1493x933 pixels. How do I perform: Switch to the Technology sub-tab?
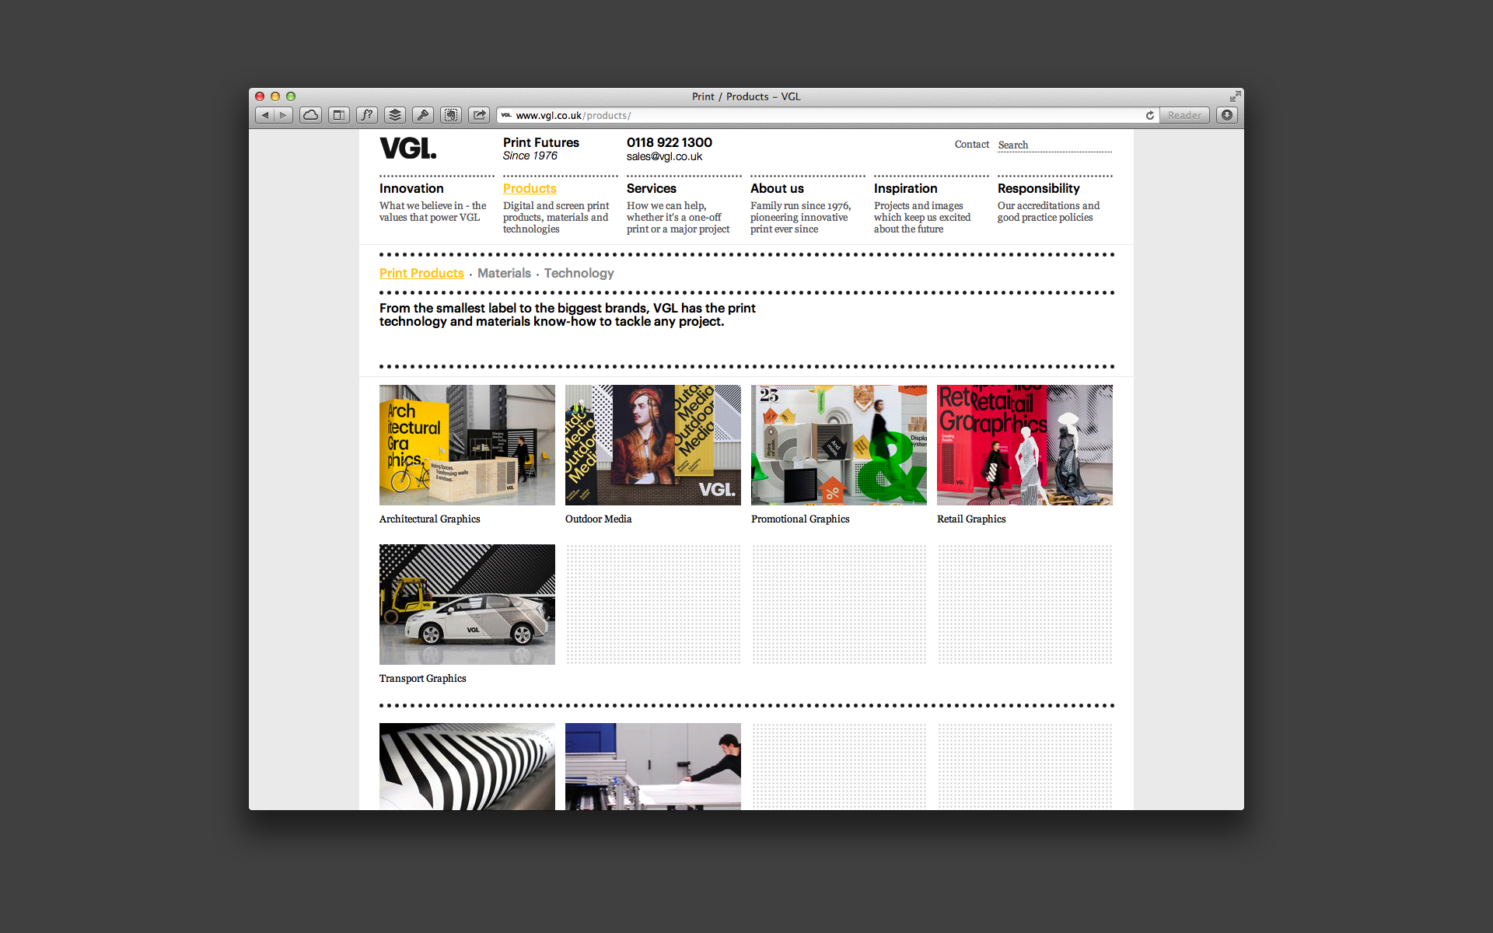point(579,273)
